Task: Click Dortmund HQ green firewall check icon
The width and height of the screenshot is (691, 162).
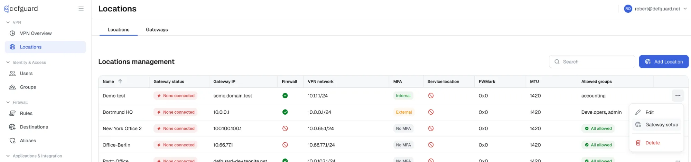Action: (285, 112)
